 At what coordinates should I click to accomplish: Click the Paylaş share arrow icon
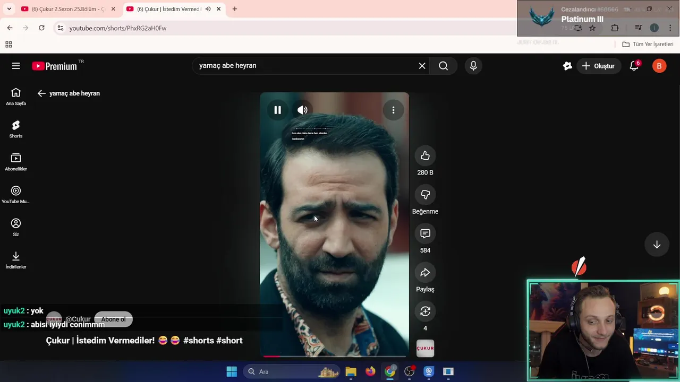point(425,273)
